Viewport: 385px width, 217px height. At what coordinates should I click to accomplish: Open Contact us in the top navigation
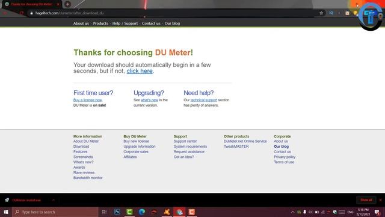click(x=151, y=24)
